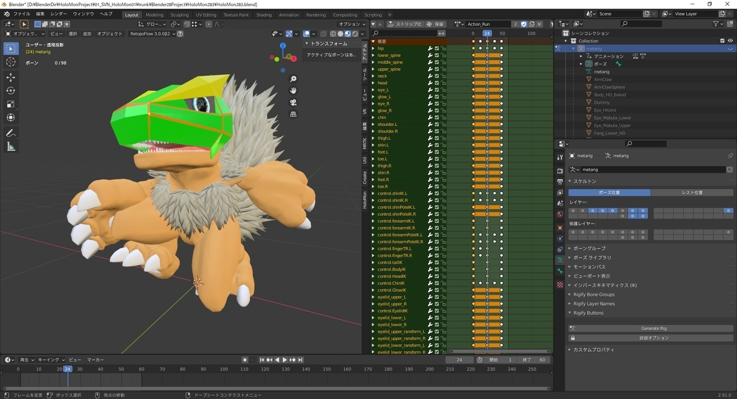Toggle the neck channel lock icon
737x399 pixels.
point(443,76)
